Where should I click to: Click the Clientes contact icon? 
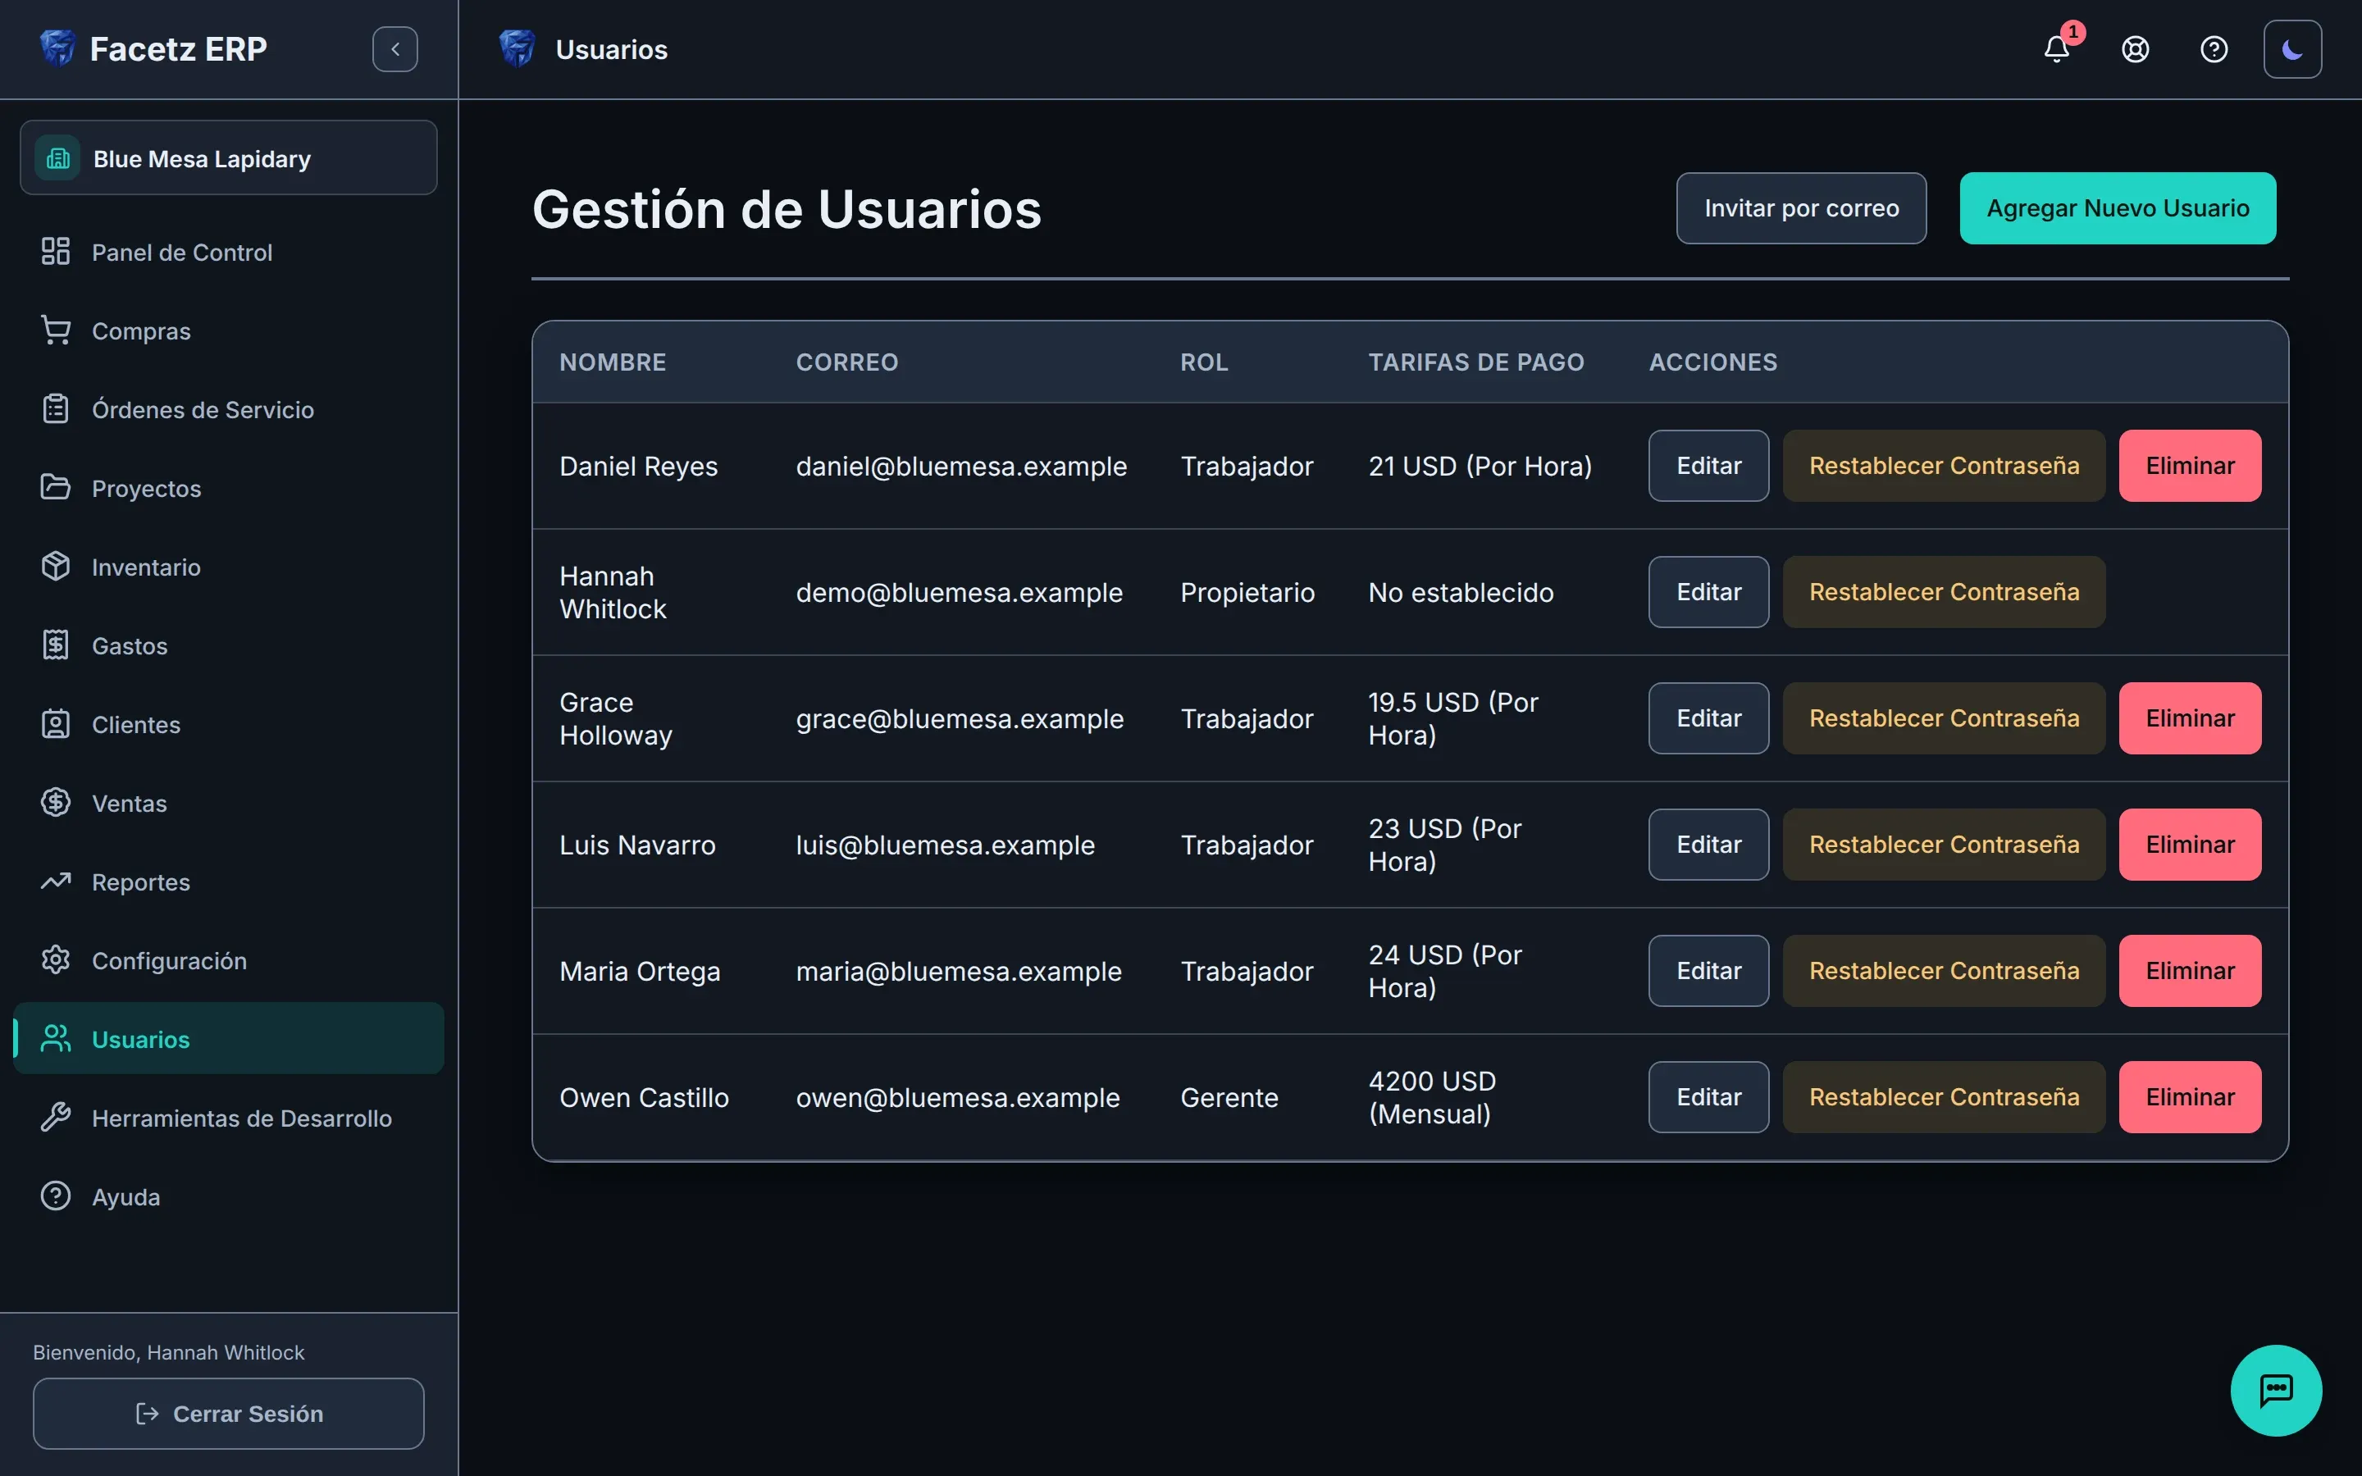pyautogui.click(x=56, y=724)
